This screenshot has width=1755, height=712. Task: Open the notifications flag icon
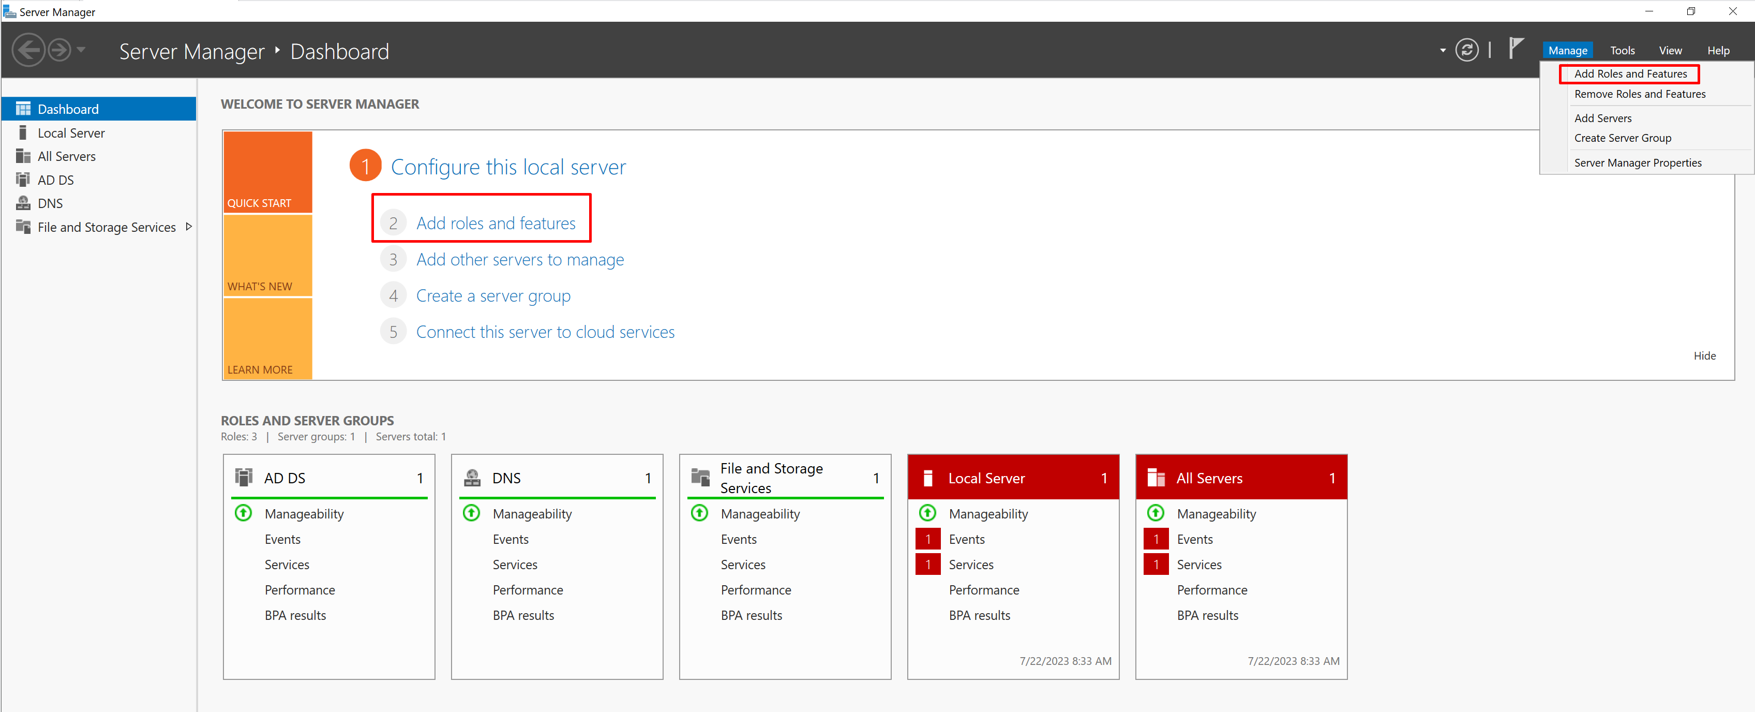[1515, 49]
